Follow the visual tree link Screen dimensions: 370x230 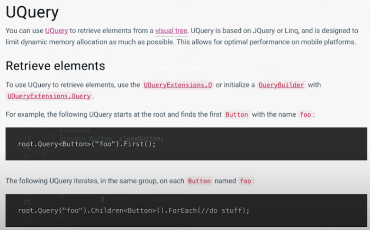171,31
